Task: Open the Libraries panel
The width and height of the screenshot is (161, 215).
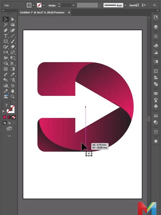Action: (x=156, y=17)
